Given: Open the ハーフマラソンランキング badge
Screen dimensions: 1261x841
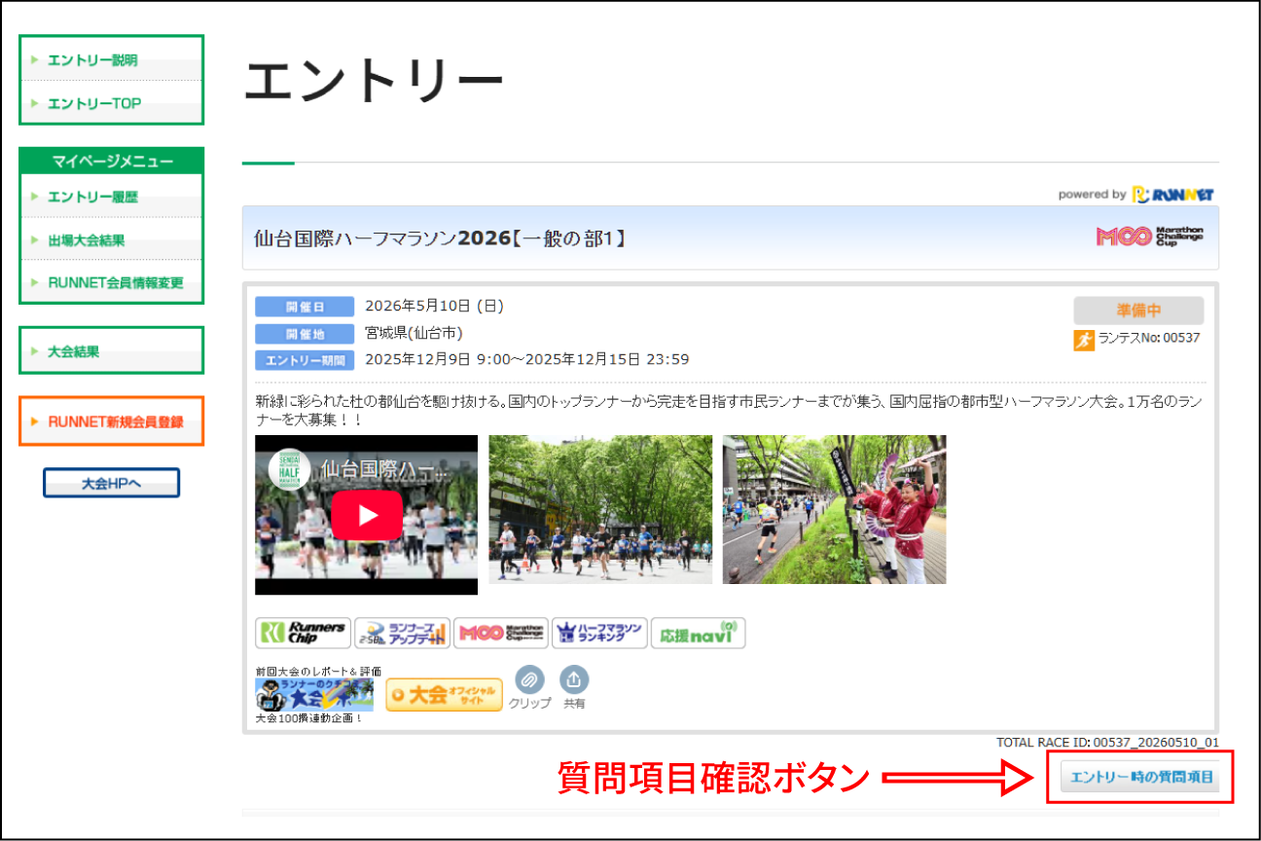Looking at the screenshot, I should (598, 633).
